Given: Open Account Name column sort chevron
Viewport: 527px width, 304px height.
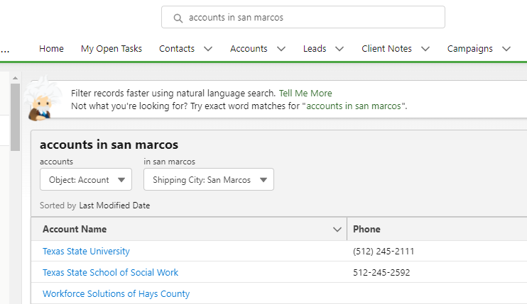Looking at the screenshot, I should coord(337,230).
